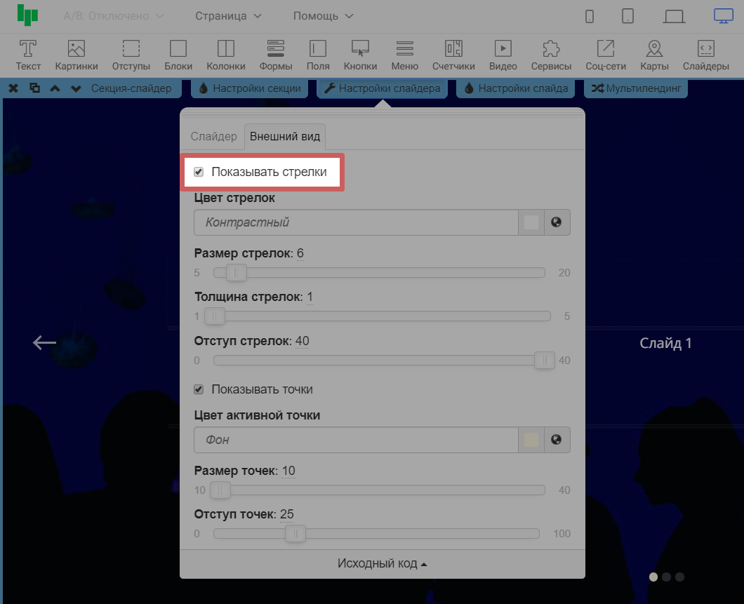The image size is (744, 604).
Task: Delete section with the X icon
Action: pyautogui.click(x=13, y=88)
